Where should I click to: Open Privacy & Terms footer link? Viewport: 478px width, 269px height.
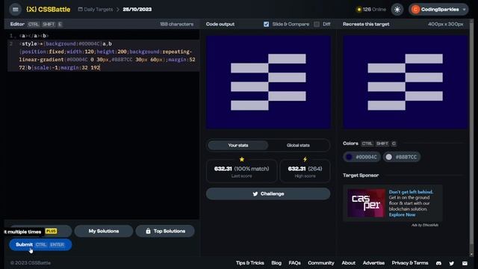(x=410, y=263)
